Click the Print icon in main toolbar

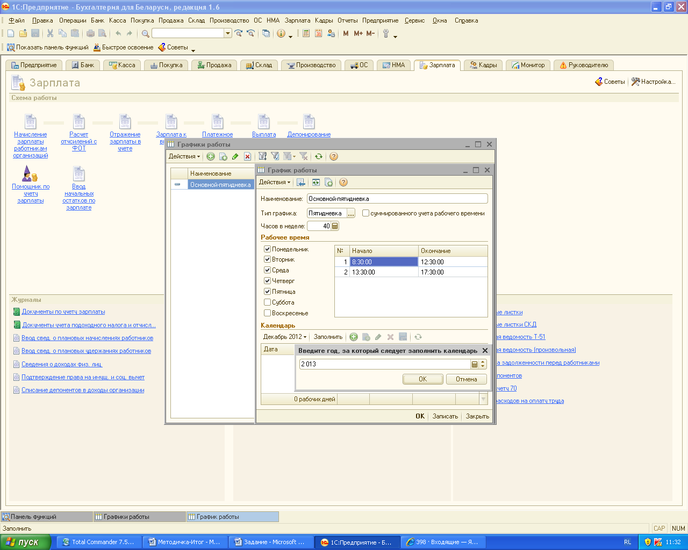pos(90,33)
